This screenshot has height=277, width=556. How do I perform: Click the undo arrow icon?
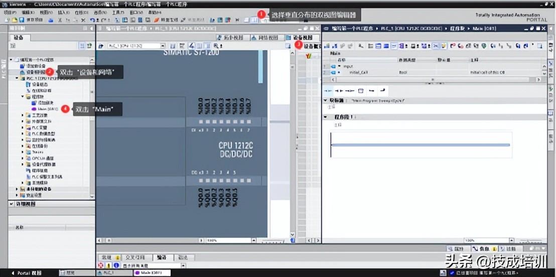point(92,20)
